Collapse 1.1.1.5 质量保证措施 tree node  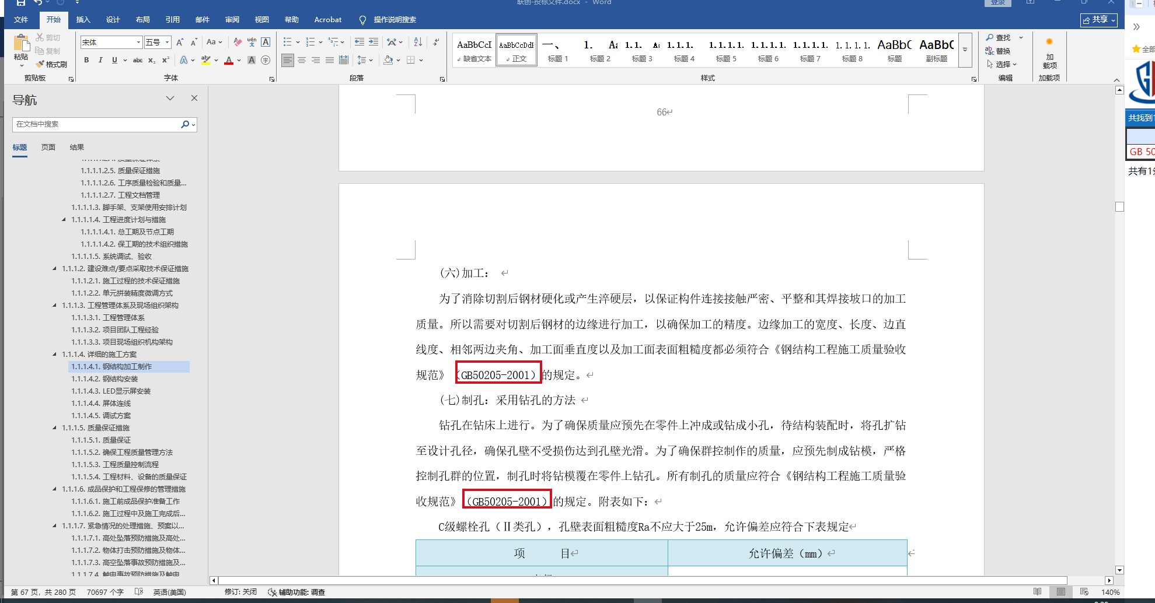54,427
